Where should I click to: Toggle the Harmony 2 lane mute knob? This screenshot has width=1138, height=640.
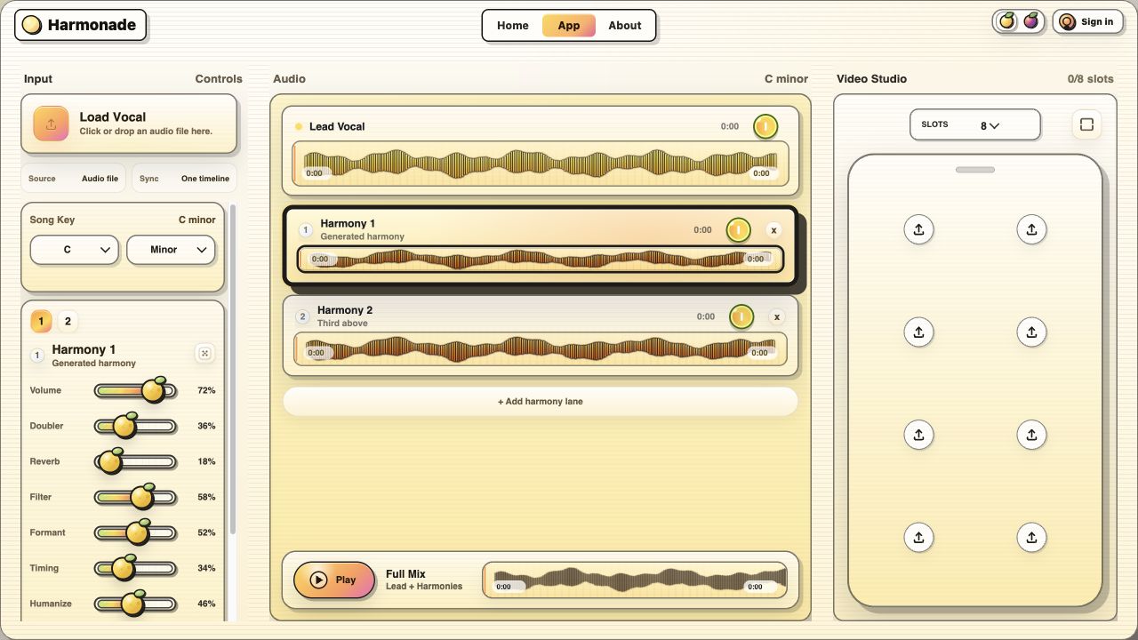pos(741,316)
